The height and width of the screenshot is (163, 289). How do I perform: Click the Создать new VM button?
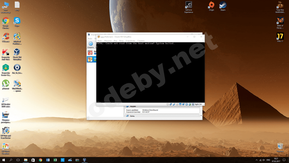(91, 45)
